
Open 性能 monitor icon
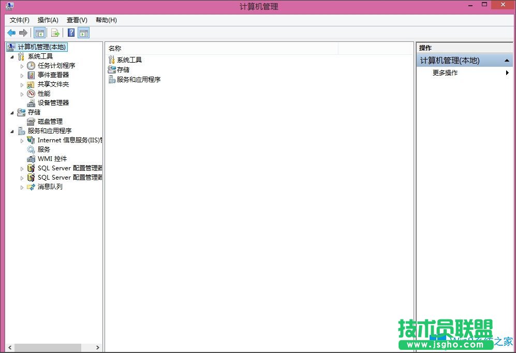31,93
